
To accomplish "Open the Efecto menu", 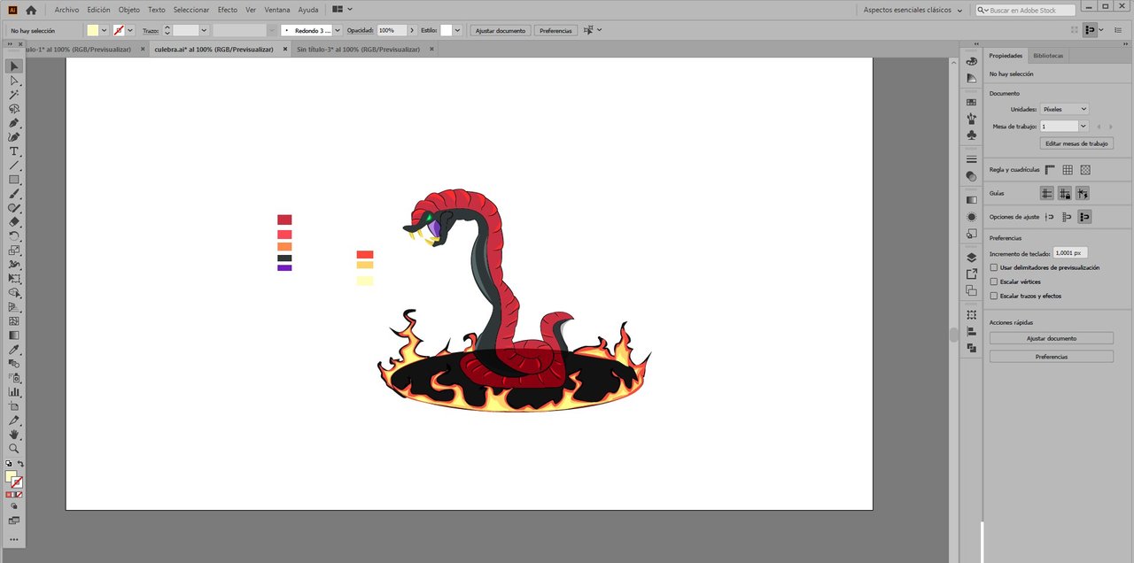I will tap(228, 10).
